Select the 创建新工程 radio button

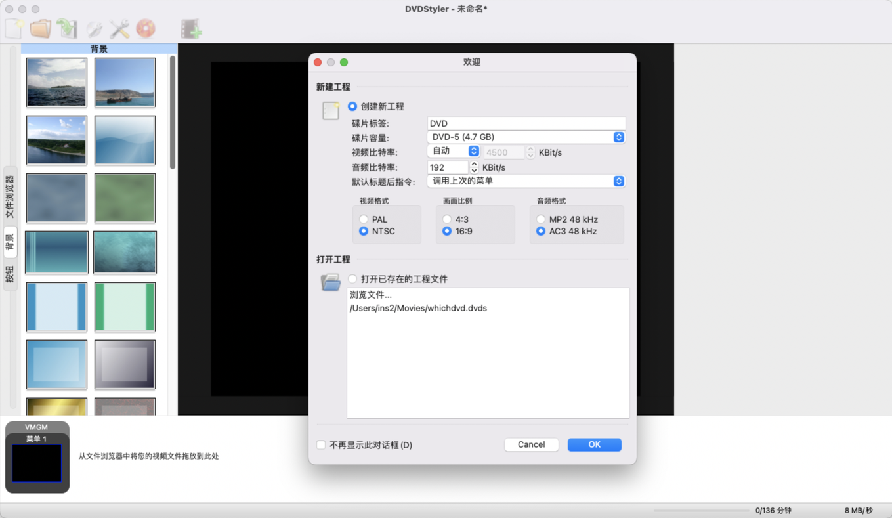tap(352, 106)
